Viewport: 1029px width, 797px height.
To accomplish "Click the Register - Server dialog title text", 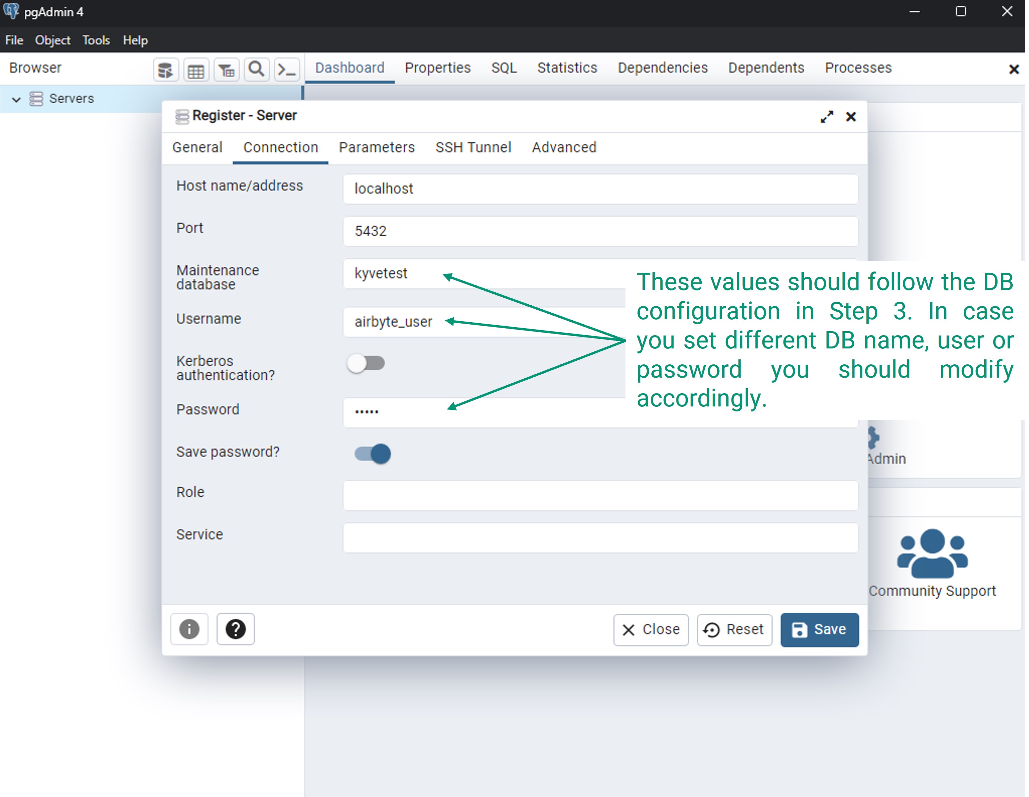I will pos(244,116).
